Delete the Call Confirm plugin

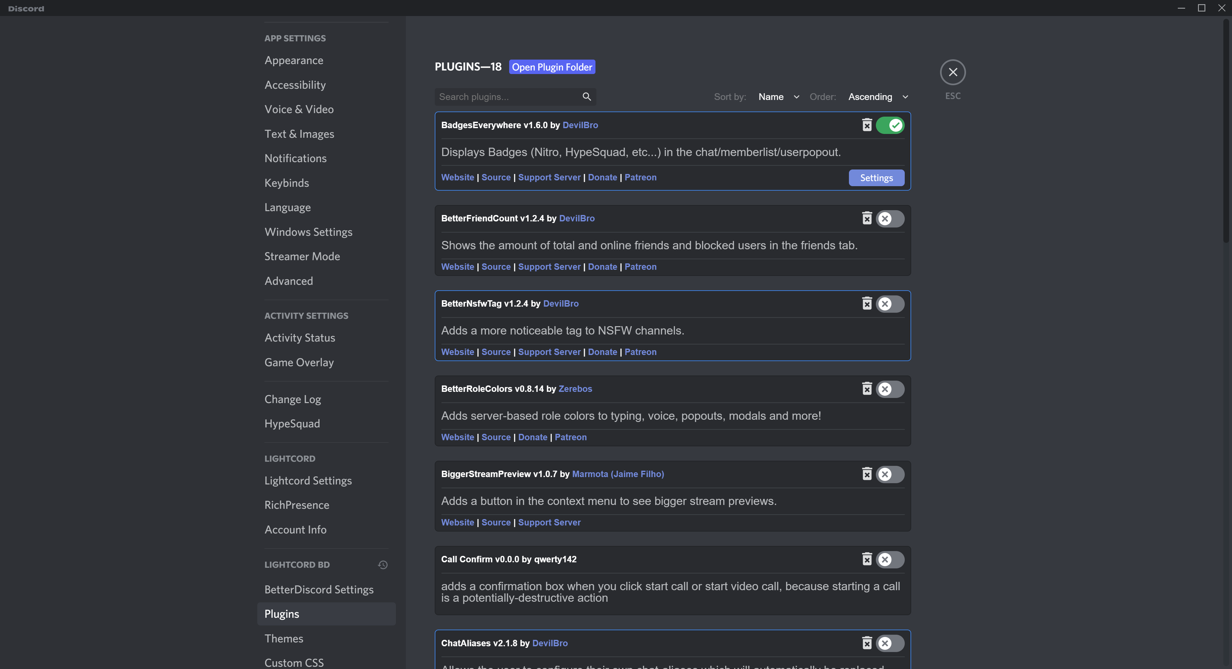tap(867, 559)
